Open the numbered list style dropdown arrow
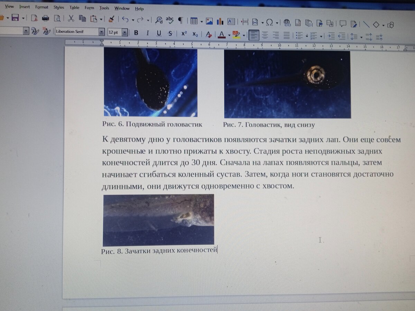The width and height of the screenshot is (415, 311). (x=321, y=36)
